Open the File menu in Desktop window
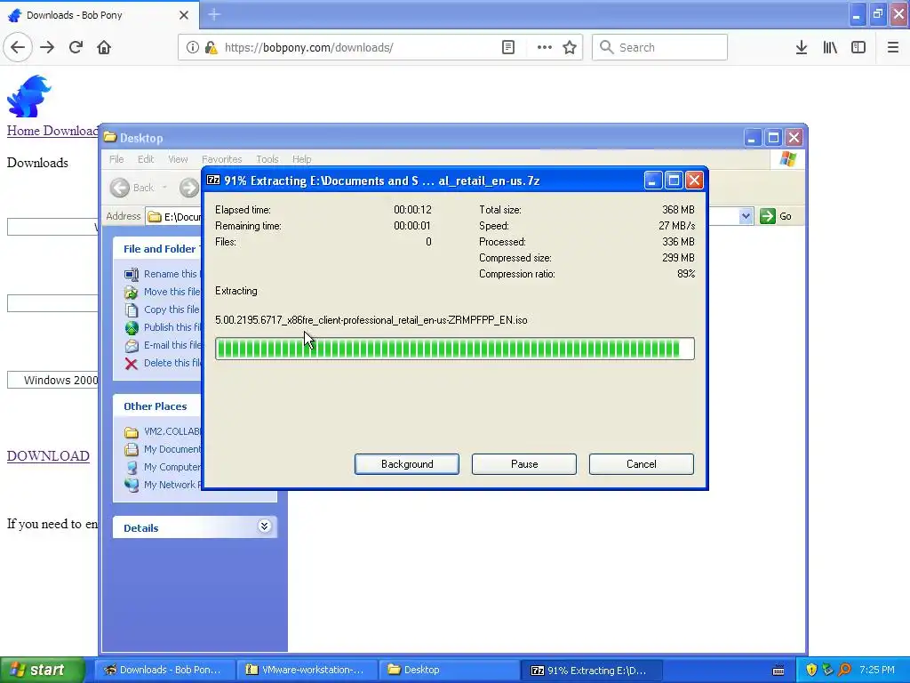 [x=116, y=159]
